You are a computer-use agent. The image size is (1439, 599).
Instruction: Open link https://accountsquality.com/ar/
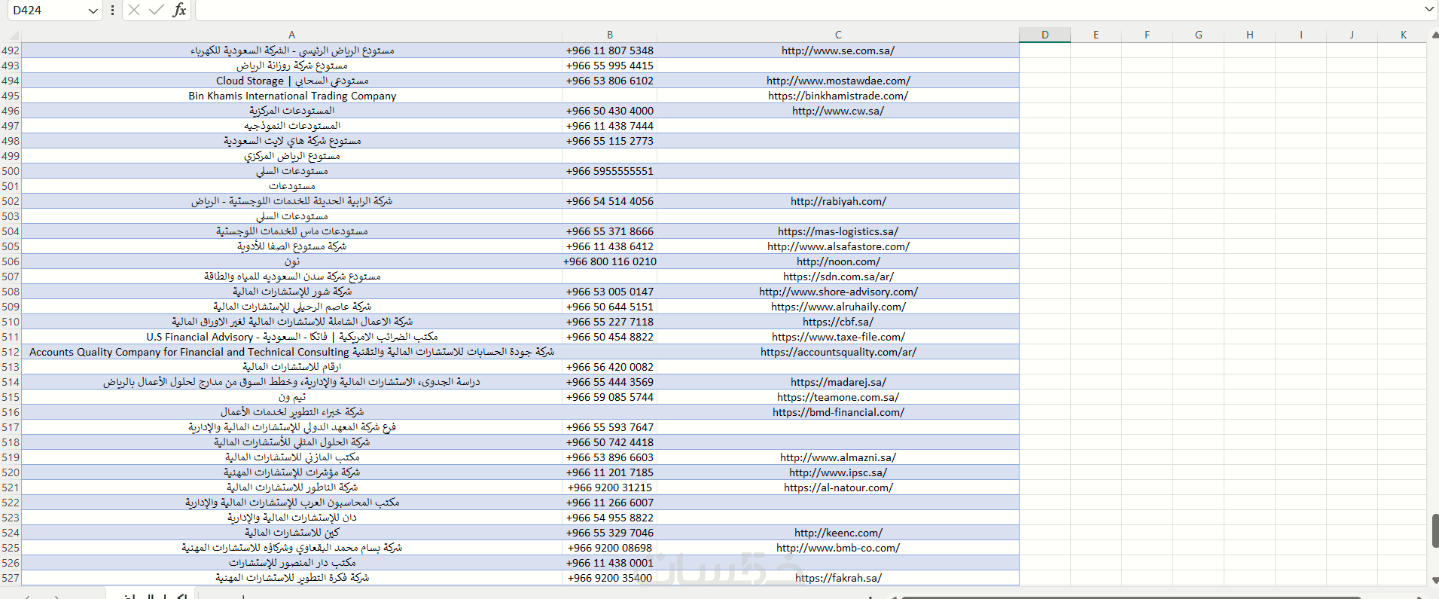click(838, 352)
